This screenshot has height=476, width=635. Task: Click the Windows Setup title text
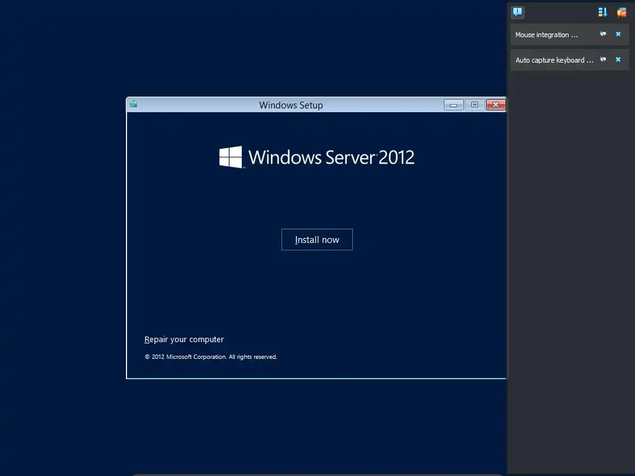coord(291,105)
